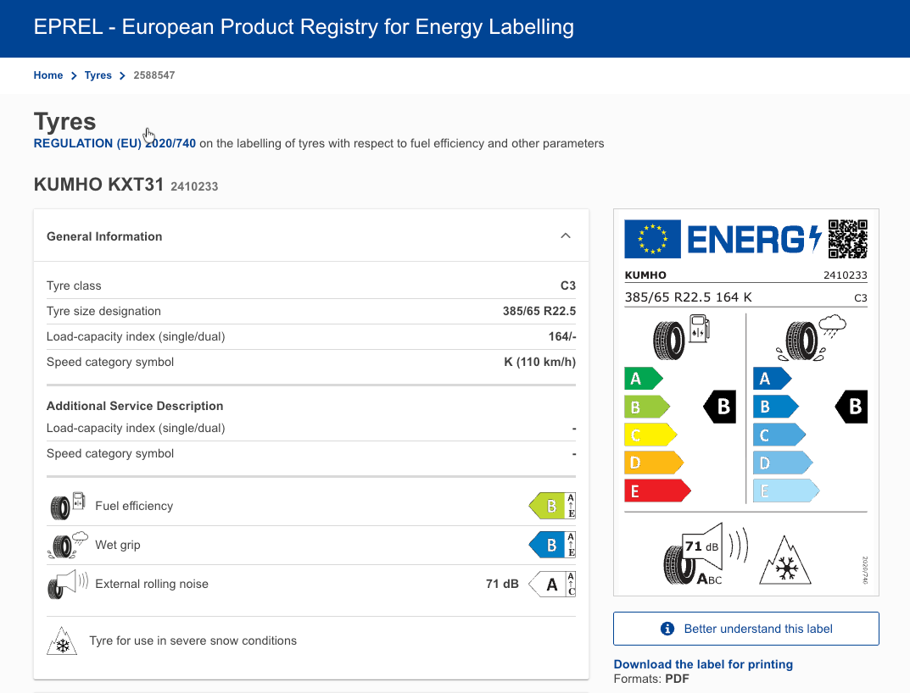Click the KUMHO KXT31 product title
Viewport: 910px width, 693px height.
(x=98, y=185)
